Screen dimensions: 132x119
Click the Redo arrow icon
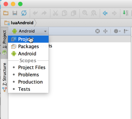tap(44, 13)
